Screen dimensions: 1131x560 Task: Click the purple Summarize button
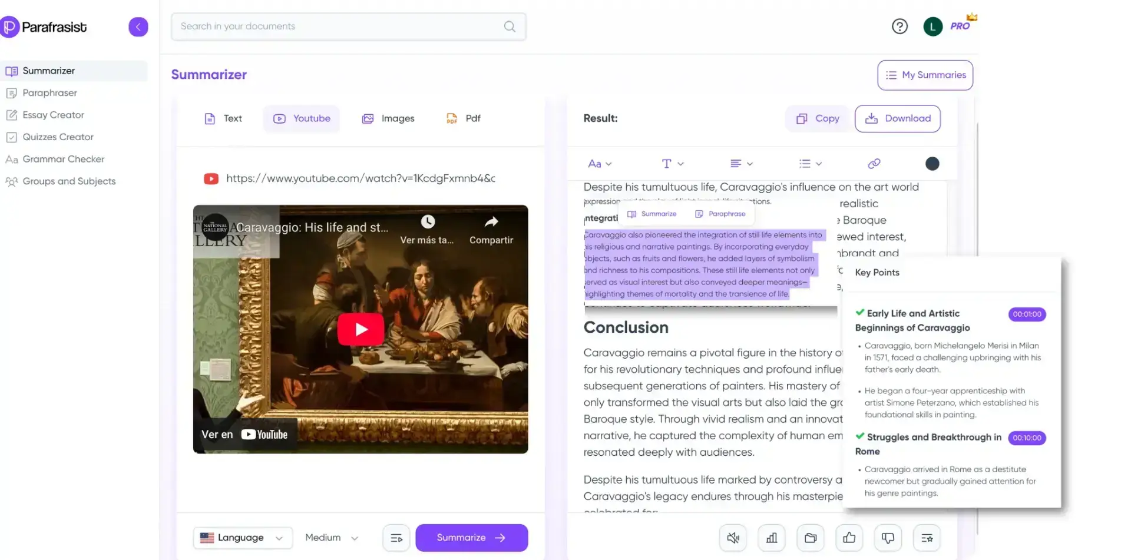[x=471, y=538]
